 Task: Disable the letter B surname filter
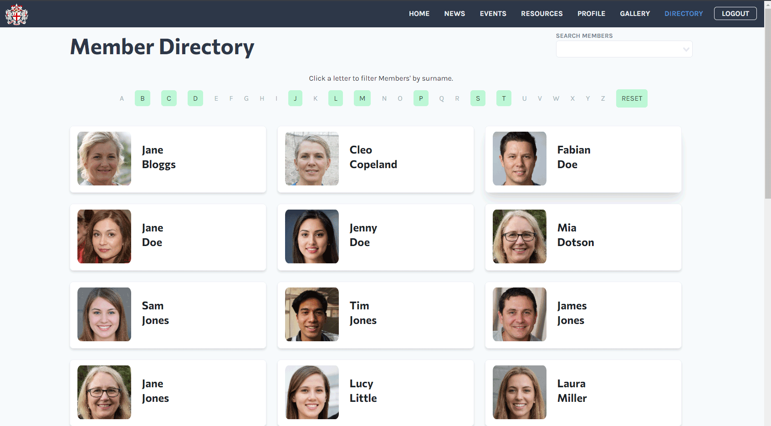coord(142,98)
